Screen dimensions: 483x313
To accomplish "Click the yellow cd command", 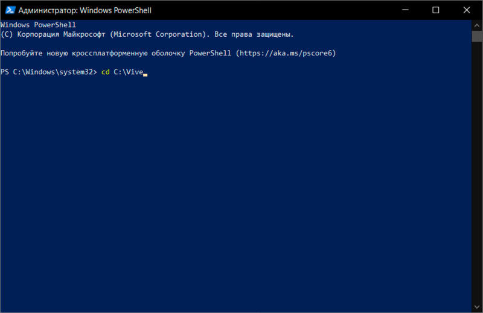I will click(105, 72).
